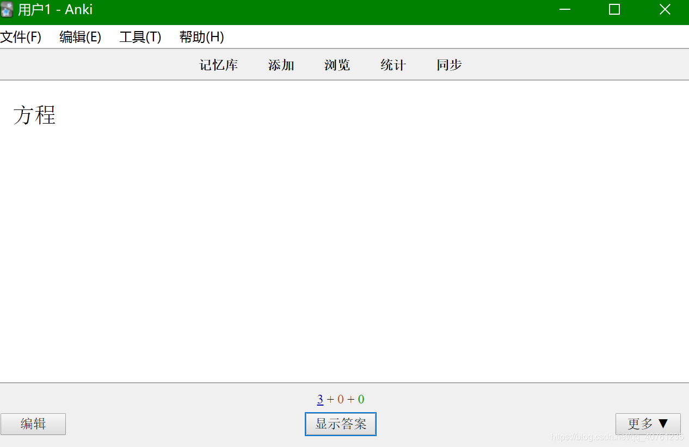Open the 更多 options dropdown
The width and height of the screenshot is (689, 447).
648,424
